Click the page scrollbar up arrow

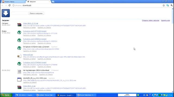(x=173, y=9)
